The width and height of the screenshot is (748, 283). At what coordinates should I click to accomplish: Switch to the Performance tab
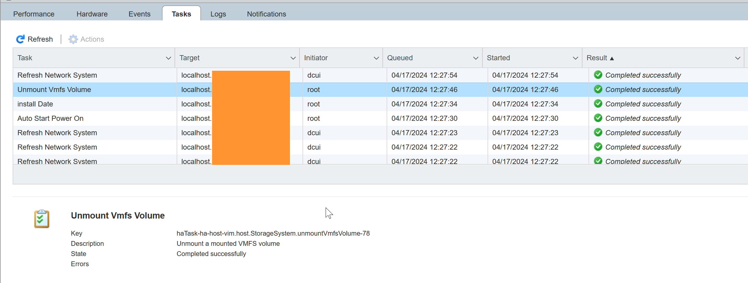point(34,14)
